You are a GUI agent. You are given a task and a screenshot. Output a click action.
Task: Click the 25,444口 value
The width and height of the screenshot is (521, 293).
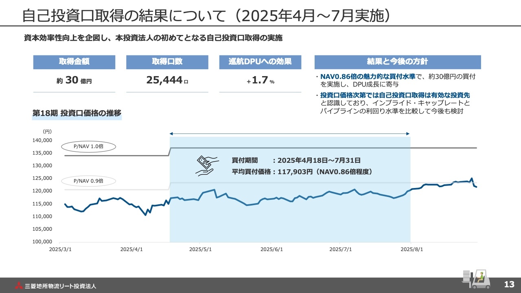tap(167, 81)
